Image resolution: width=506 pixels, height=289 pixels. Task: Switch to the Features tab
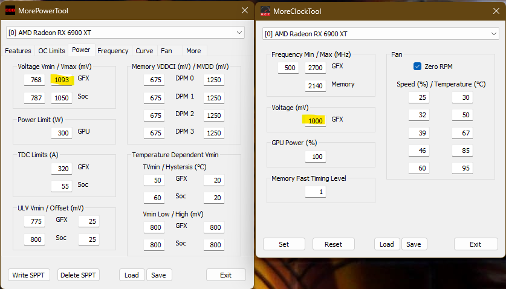tap(18, 51)
